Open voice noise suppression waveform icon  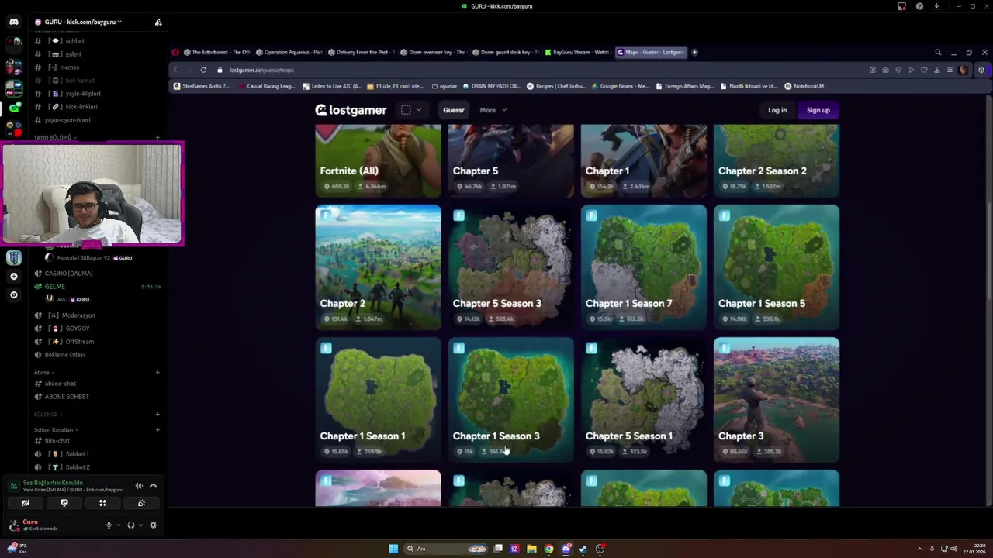(139, 486)
